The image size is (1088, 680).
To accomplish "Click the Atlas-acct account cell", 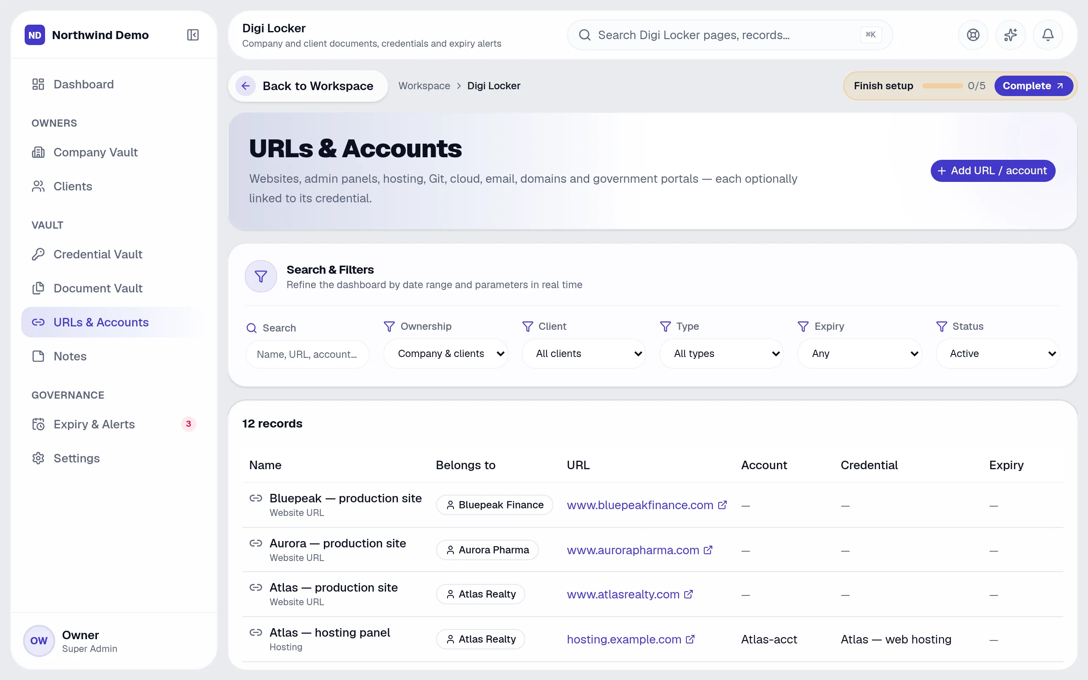I will [x=769, y=639].
